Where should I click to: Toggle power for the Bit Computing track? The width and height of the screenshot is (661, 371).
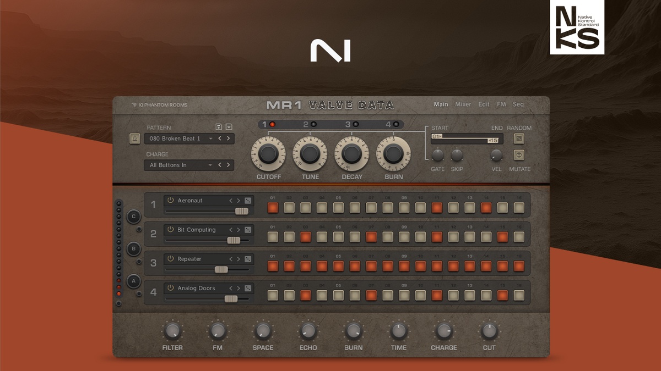tap(171, 230)
